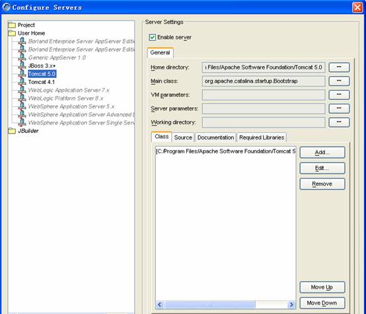Click the class list scroll left arrow
The width and height of the screenshot is (366, 314).
tap(160, 305)
